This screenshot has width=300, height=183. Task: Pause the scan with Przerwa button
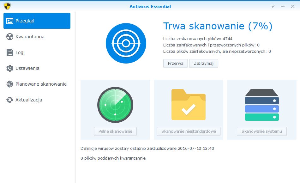[176, 63]
